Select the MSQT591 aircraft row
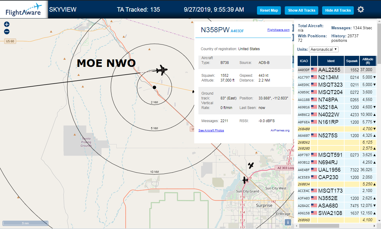This screenshot has width=381, height=229. 337,155
